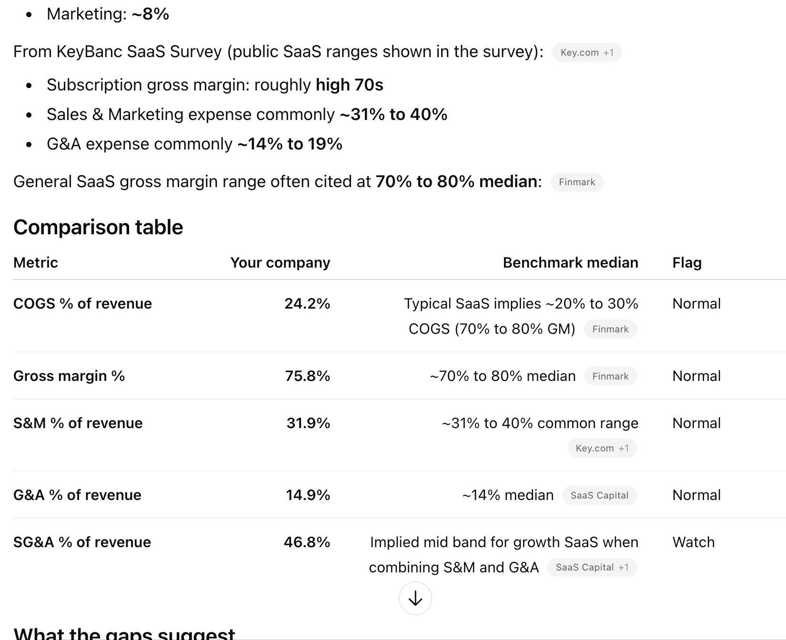Open SaaS Capital citation in G&A row
786x640 pixels.
[599, 495]
